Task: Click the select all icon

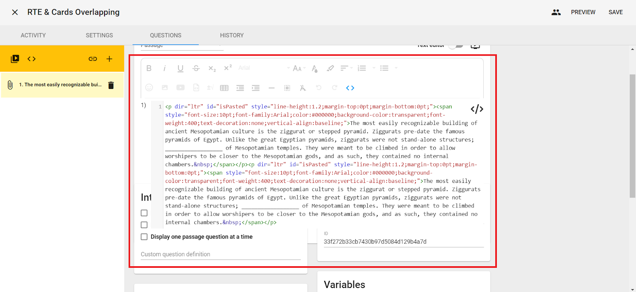Action: point(287,88)
